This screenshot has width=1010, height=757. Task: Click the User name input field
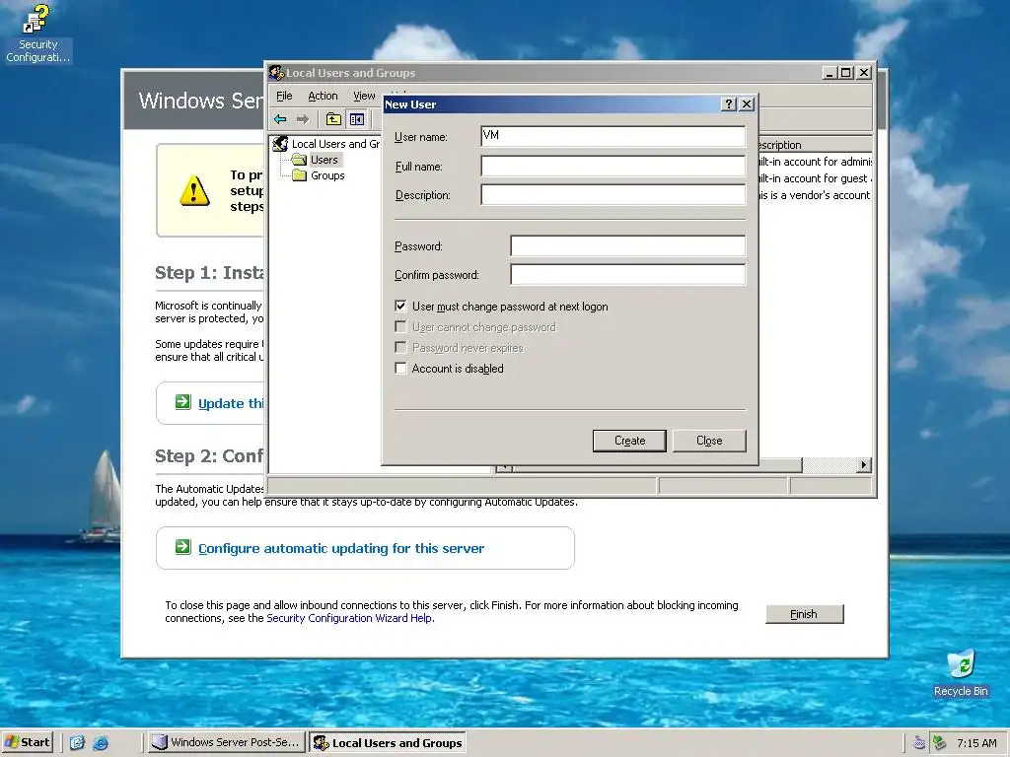pyautogui.click(x=613, y=136)
